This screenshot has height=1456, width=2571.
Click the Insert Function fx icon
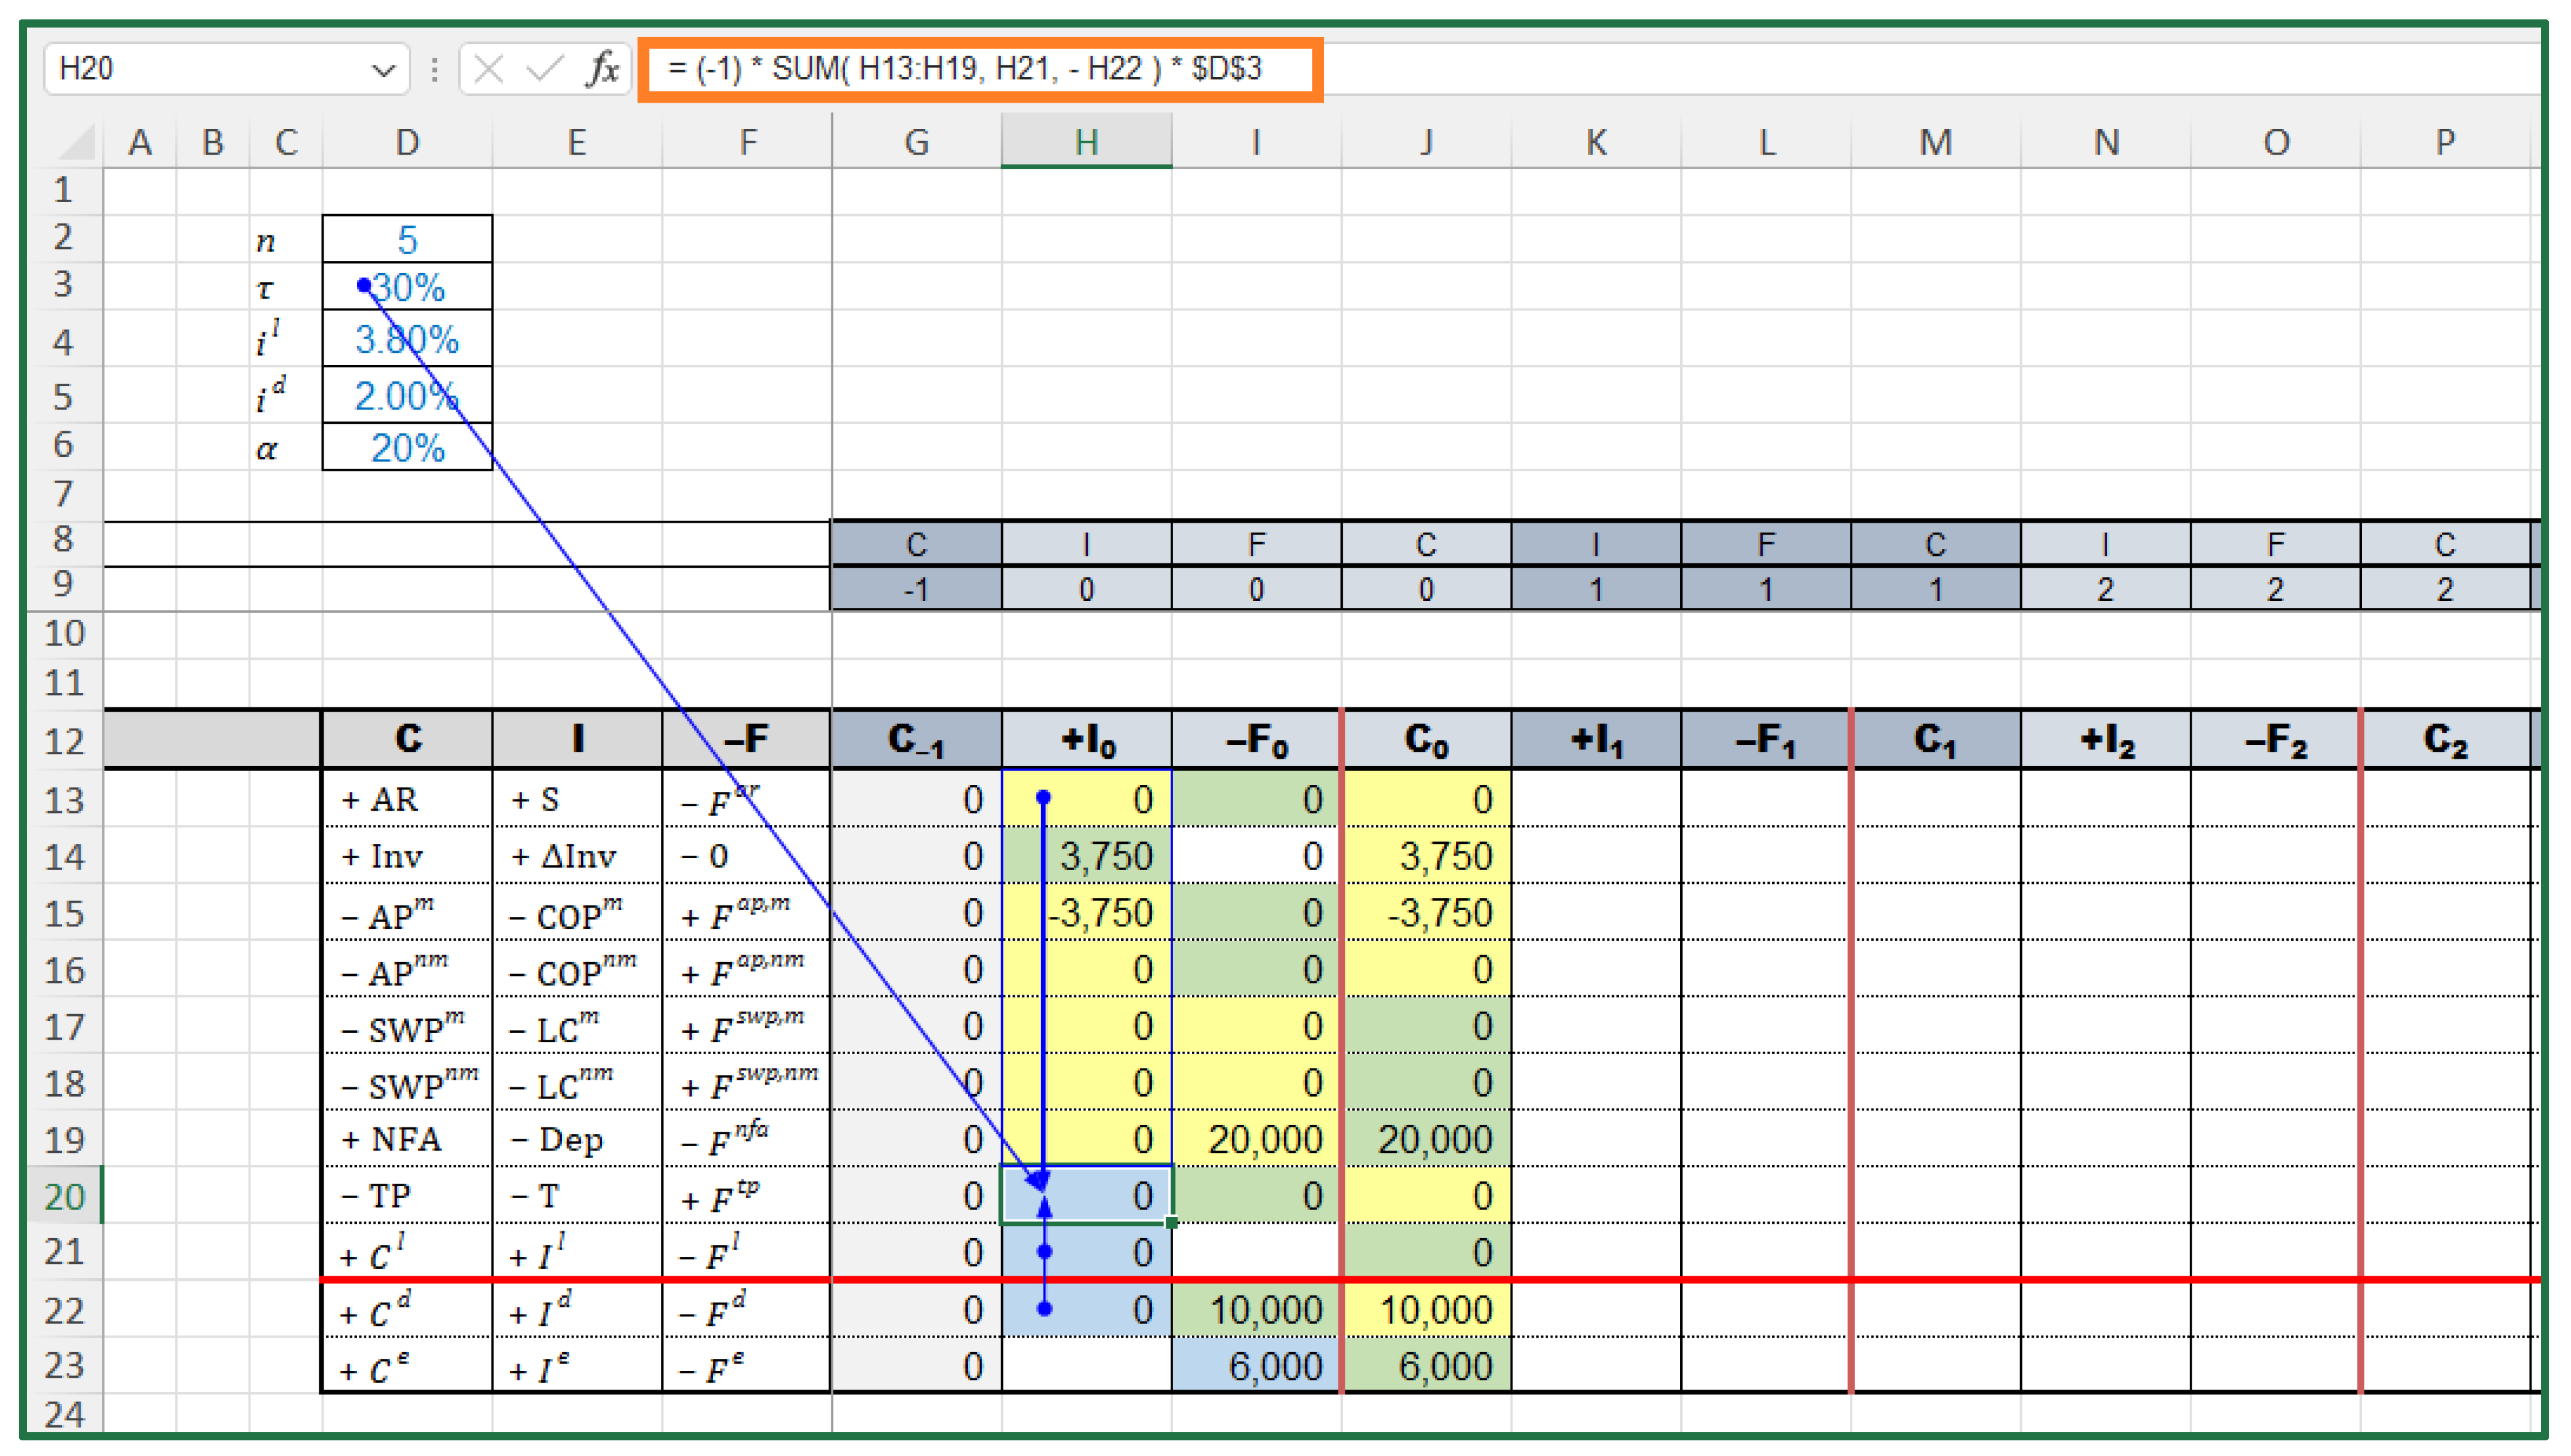click(602, 69)
